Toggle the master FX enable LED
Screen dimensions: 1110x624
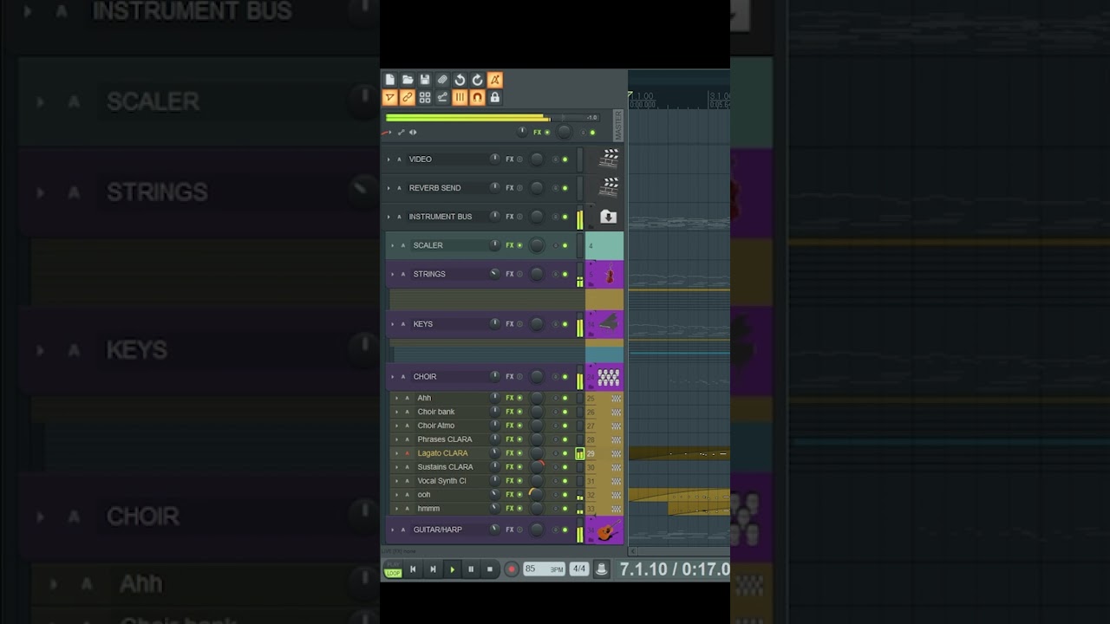[x=547, y=133]
